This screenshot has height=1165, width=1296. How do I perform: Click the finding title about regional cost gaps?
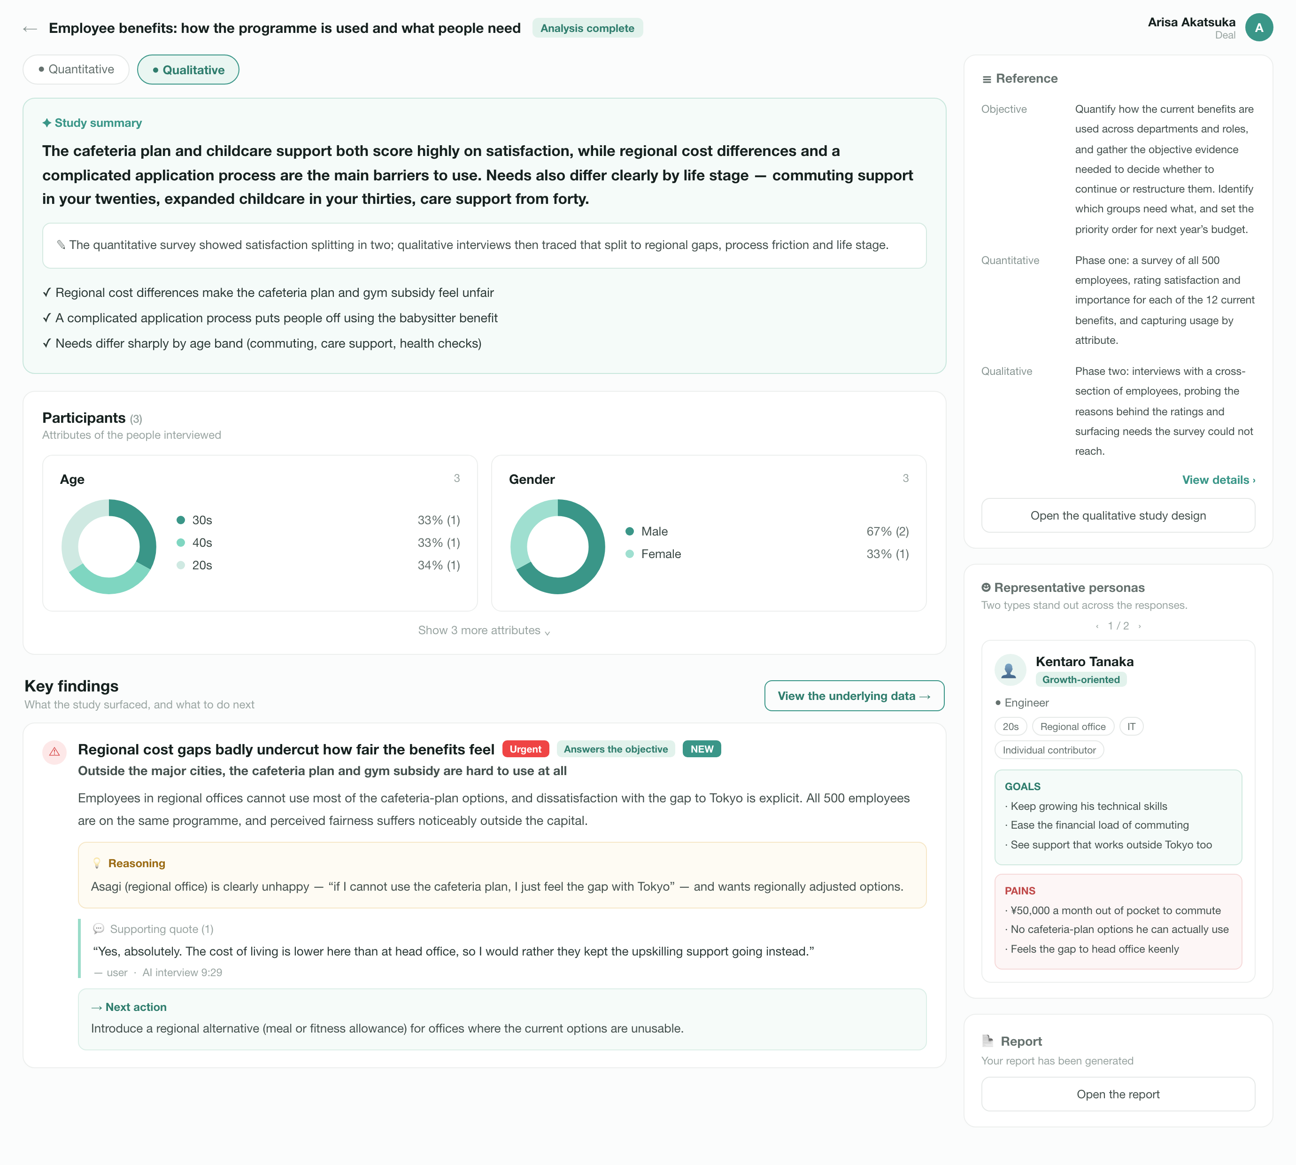[x=286, y=750]
